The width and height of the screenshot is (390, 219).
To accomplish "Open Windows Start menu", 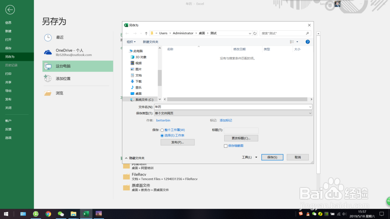I will coord(6,214).
